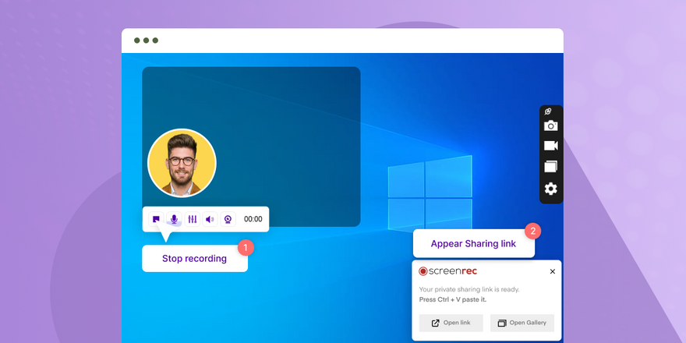Click the Open Gallery button
This screenshot has height=343, width=686.
point(522,323)
